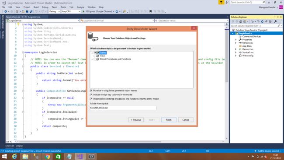Click Add to Source Control in status bar
The width and height of the screenshot is (284, 160).
click(x=268, y=151)
